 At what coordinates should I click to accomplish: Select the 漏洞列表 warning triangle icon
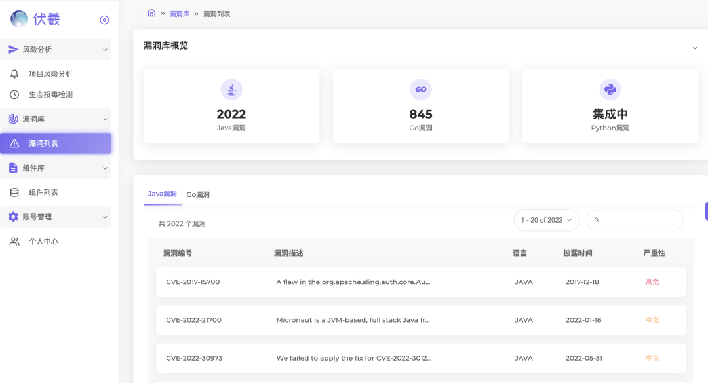click(15, 143)
